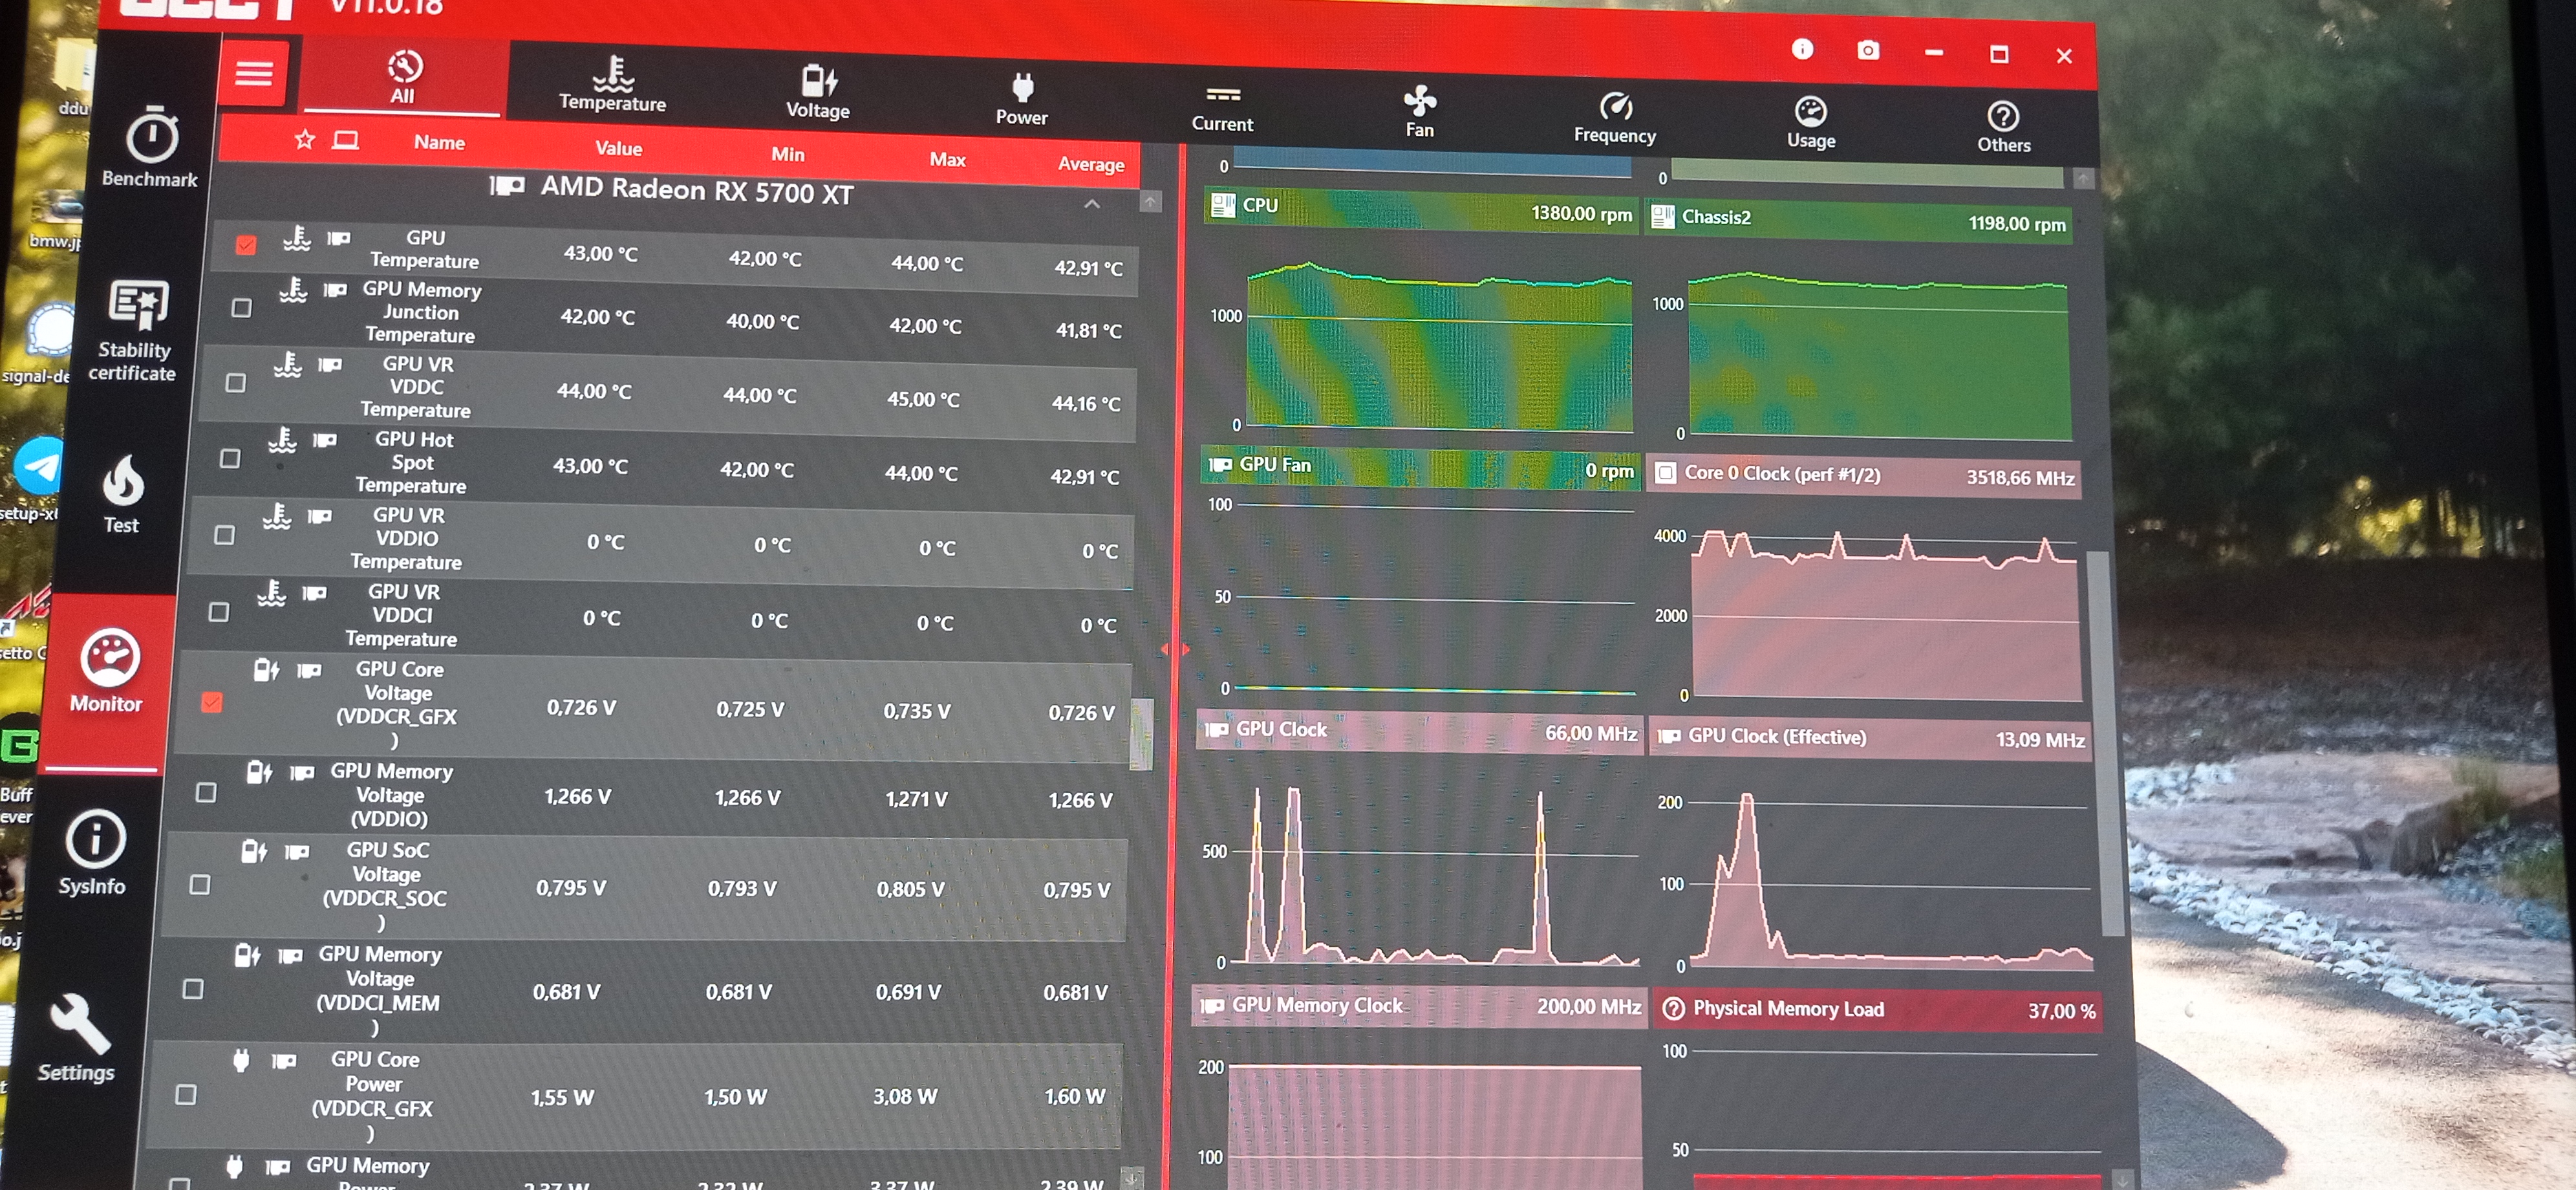This screenshot has width=2576, height=1190.
Task: Click the sensor list scrollbar thumb
Action: 1141,734
